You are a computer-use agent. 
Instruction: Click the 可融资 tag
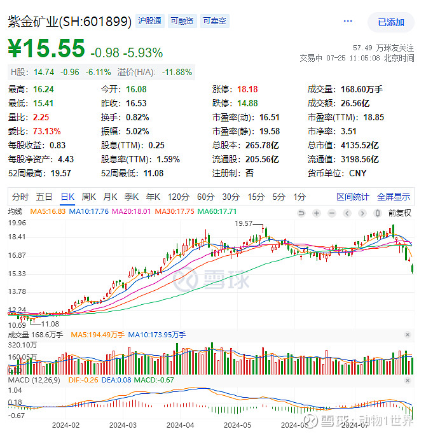pos(182,21)
